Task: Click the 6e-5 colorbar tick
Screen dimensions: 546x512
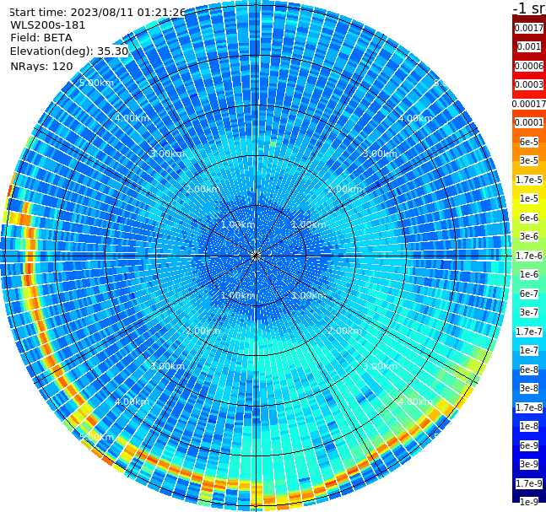Action: tap(529, 142)
